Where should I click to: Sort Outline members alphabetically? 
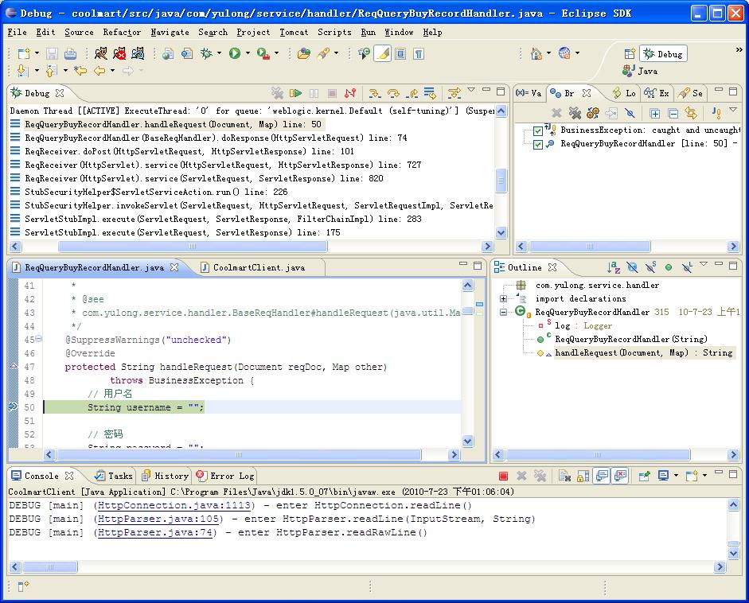(x=614, y=267)
